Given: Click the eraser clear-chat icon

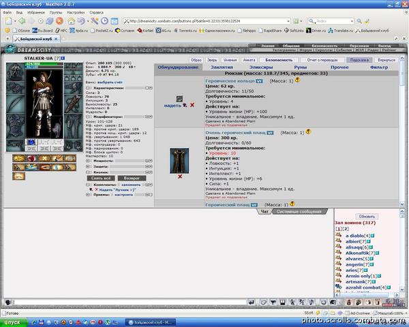Looking at the screenshot, I should pos(263,302).
